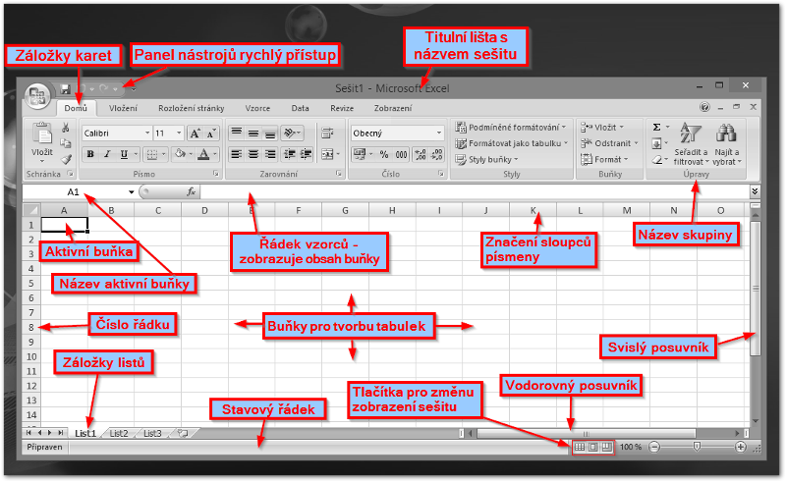Zoom out with the minus button
The image size is (786, 482).
(x=654, y=447)
